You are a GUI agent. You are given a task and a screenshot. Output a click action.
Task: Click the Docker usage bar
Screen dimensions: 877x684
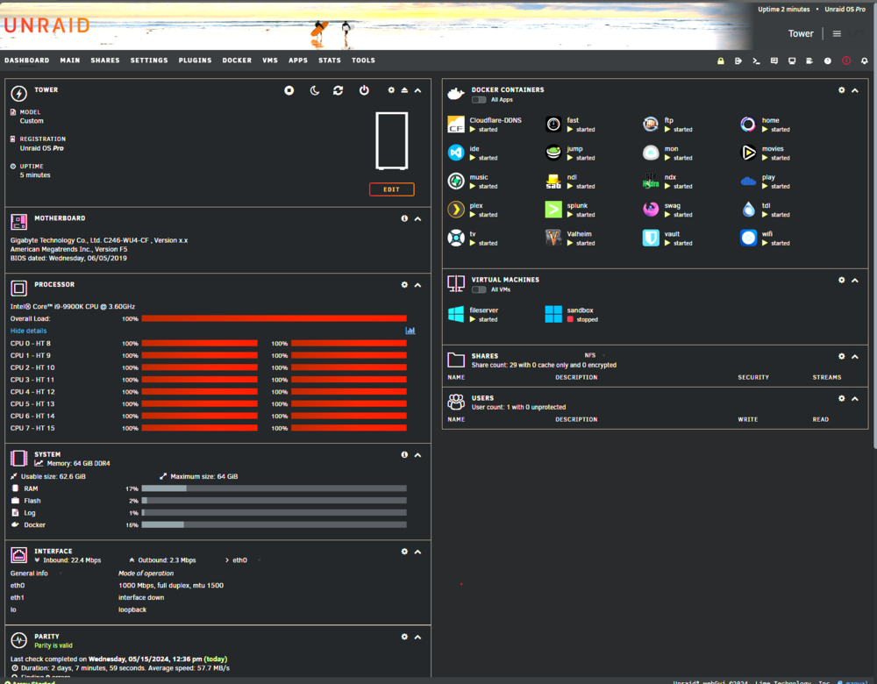click(274, 525)
